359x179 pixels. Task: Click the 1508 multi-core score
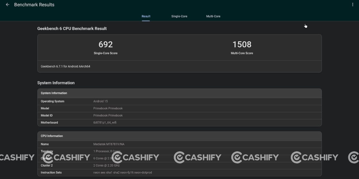(x=242, y=44)
